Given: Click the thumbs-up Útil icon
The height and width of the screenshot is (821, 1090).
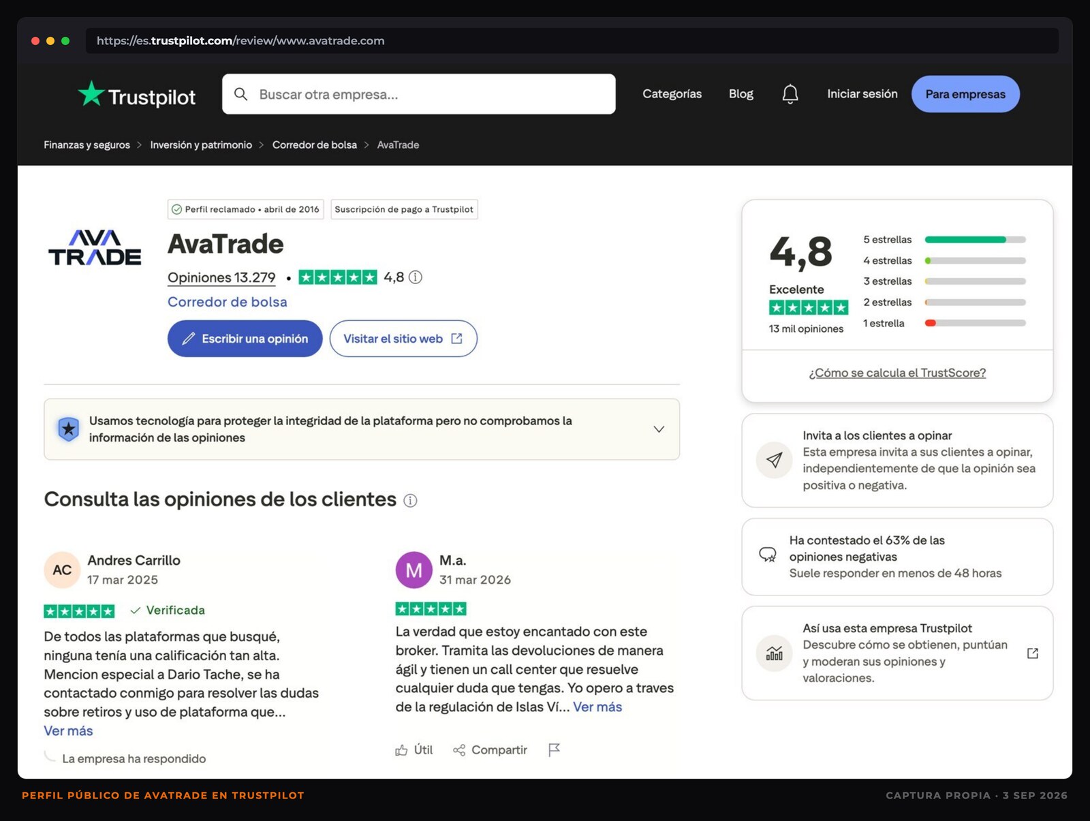Looking at the screenshot, I should [x=401, y=750].
